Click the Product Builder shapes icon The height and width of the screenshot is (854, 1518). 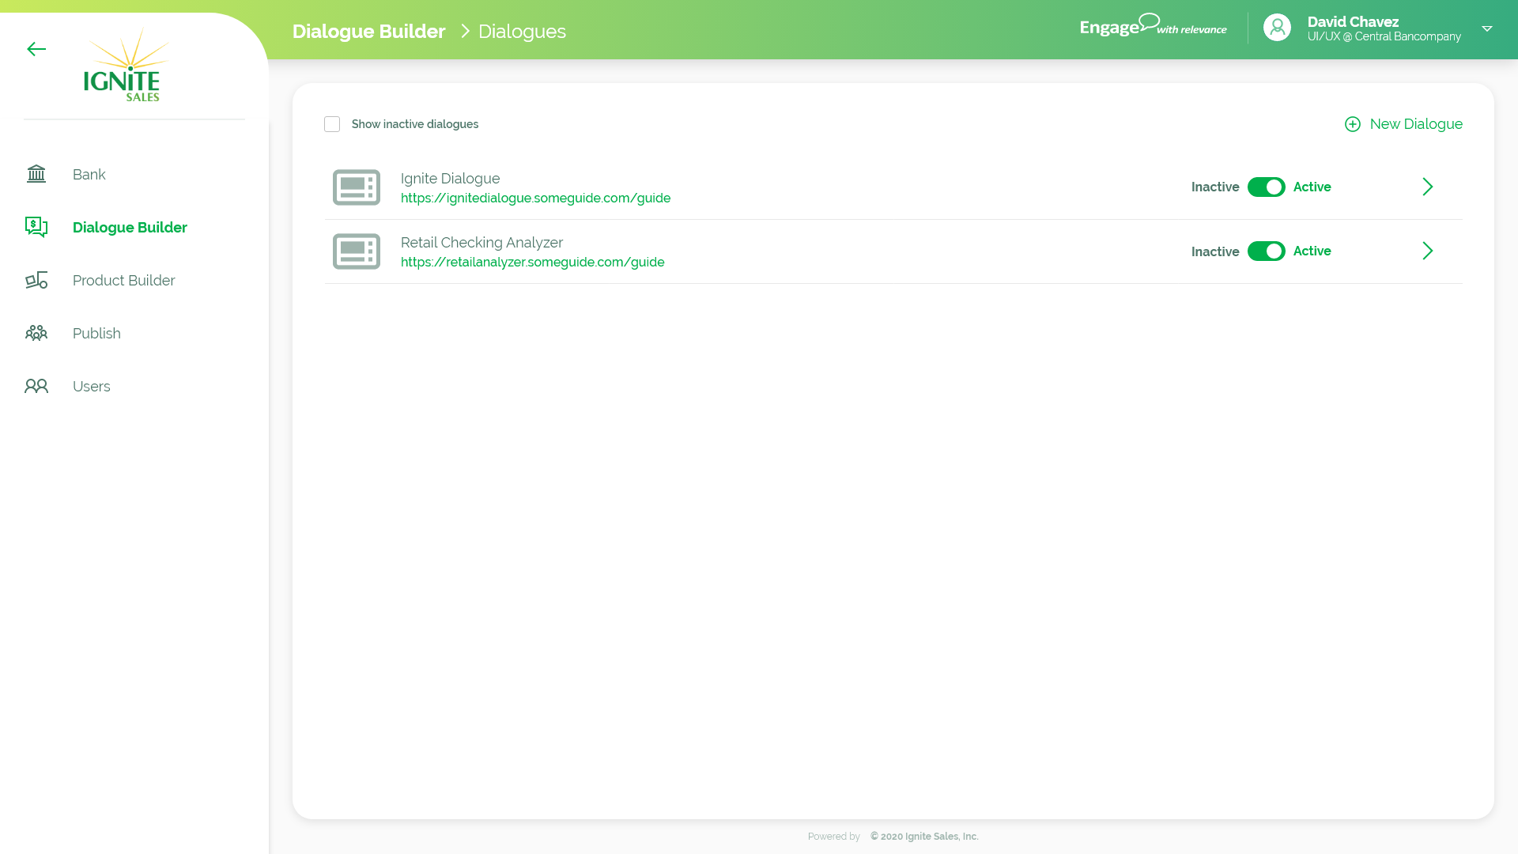click(x=36, y=281)
